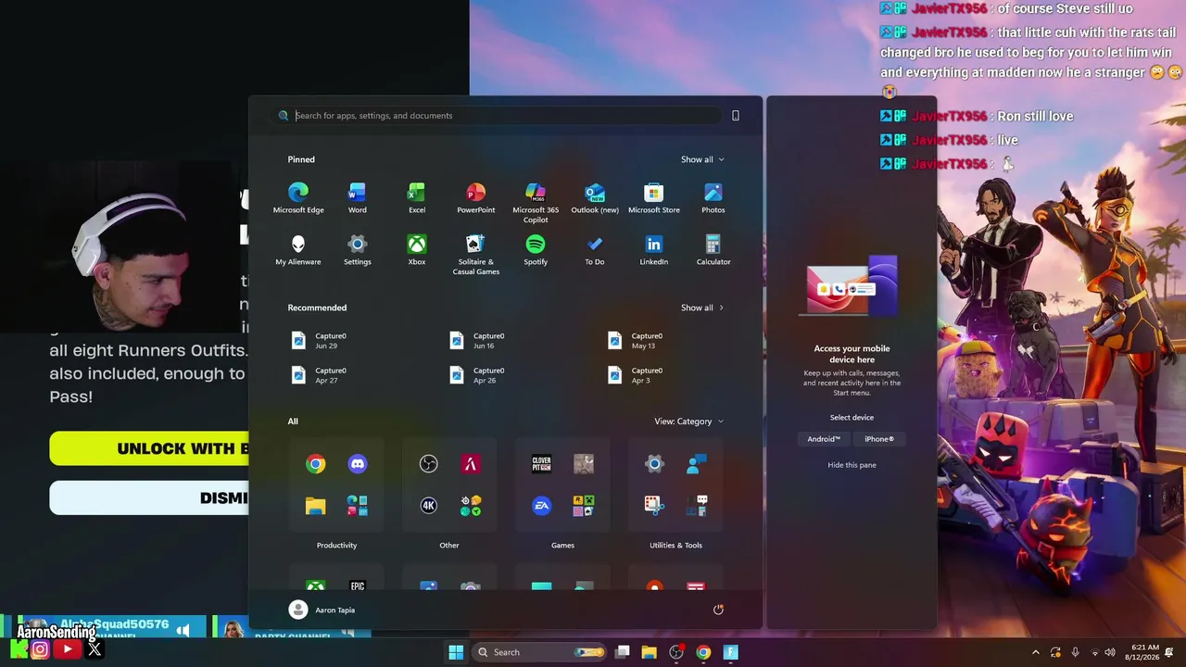Switch to OBS Studio on the taskbar
The image size is (1186, 667).
[x=676, y=652]
